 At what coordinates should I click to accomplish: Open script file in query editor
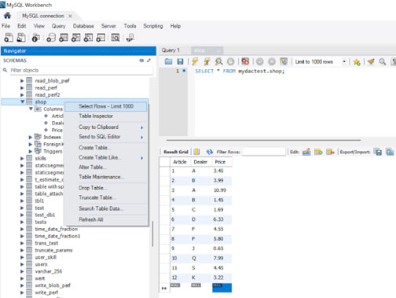pyautogui.click(x=168, y=61)
